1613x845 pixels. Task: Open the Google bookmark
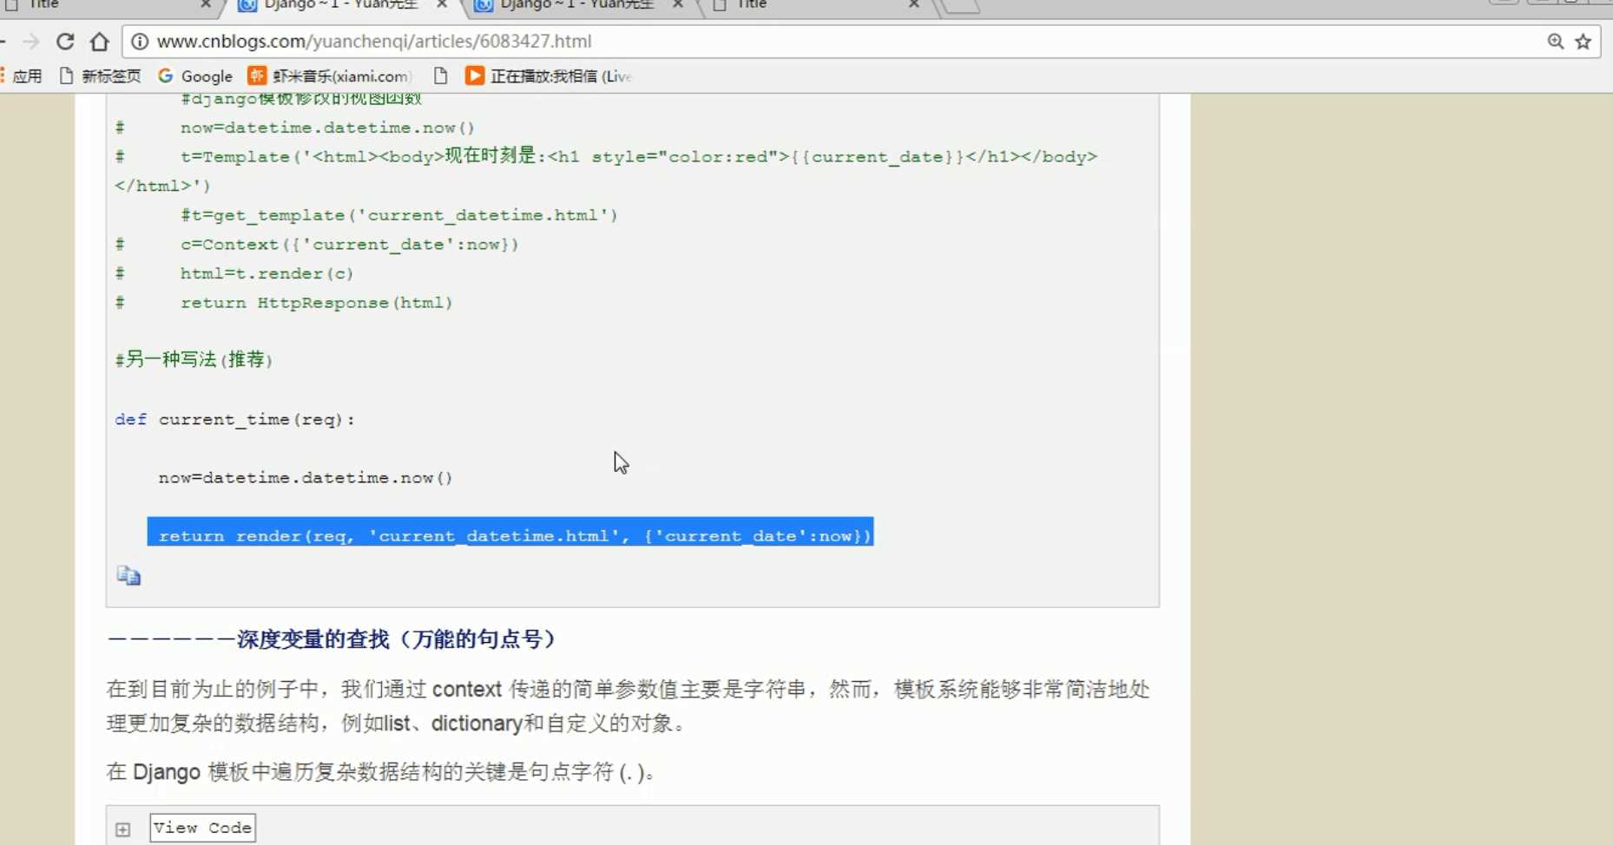click(x=195, y=76)
